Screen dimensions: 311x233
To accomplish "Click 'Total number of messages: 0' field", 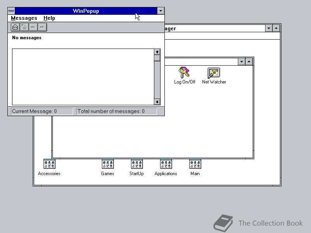I will (117, 111).
